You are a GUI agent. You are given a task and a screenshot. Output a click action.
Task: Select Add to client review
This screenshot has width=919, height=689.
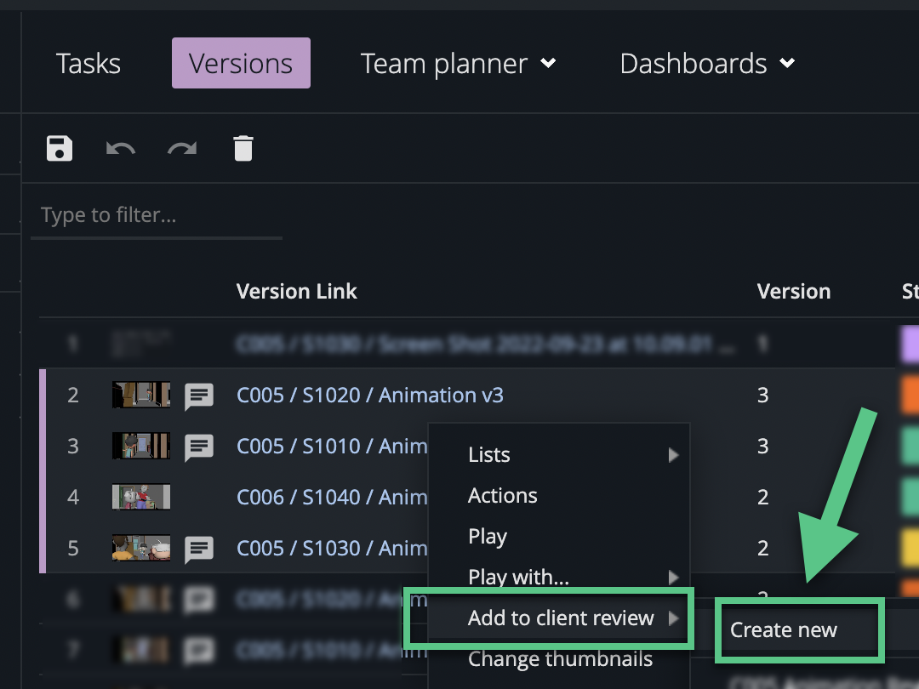tap(560, 618)
